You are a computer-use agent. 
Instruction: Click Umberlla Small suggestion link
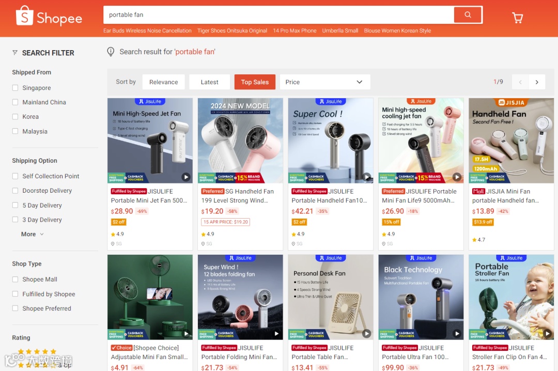pyautogui.click(x=340, y=30)
